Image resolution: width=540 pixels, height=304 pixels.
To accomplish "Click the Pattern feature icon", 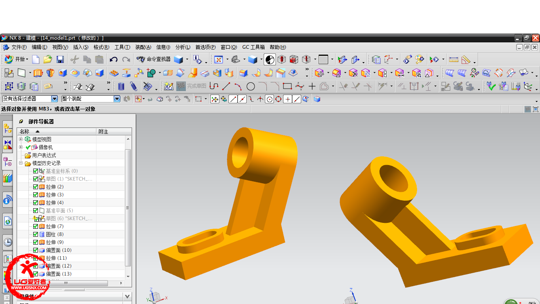I will point(114,73).
